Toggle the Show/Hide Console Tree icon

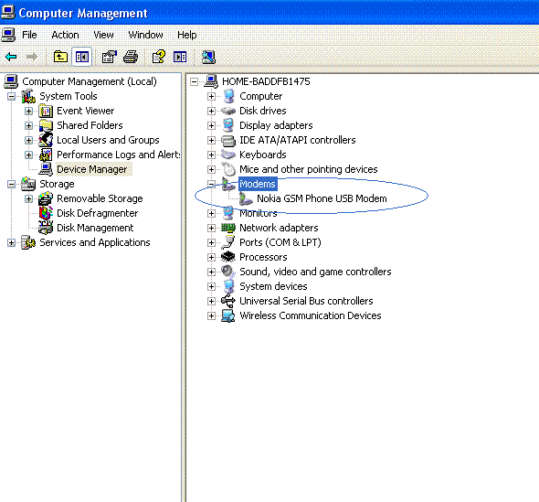tap(82, 57)
